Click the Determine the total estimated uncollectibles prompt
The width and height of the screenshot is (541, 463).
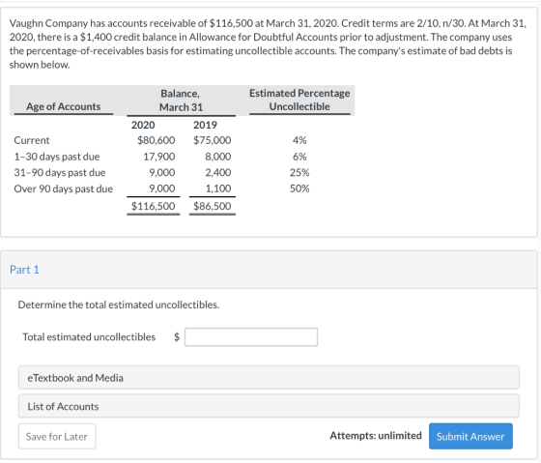[119, 304]
